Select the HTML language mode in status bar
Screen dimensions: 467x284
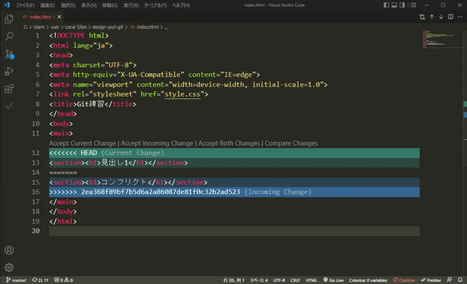pyautogui.click(x=311, y=280)
